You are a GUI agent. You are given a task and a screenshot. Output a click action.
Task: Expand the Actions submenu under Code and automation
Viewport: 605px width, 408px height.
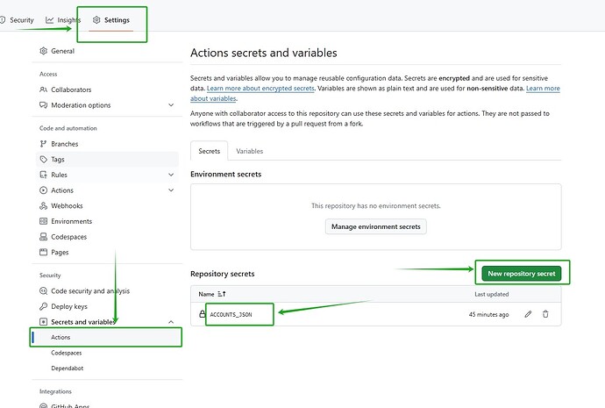[x=171, y=190]
